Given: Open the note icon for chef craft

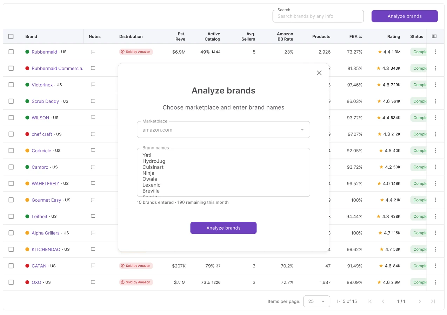Looking at the screenshot, I should (x=93, y=134).
